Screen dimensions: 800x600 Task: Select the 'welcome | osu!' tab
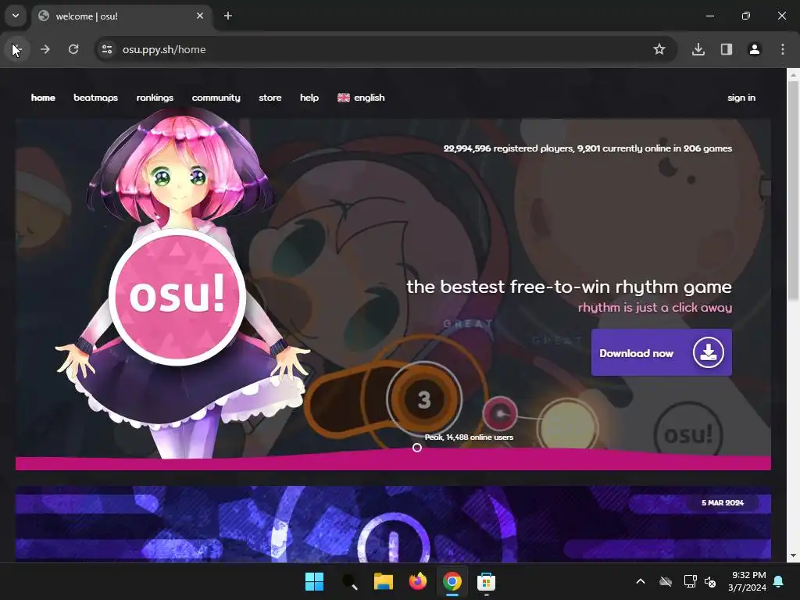(x=121, y=16)
